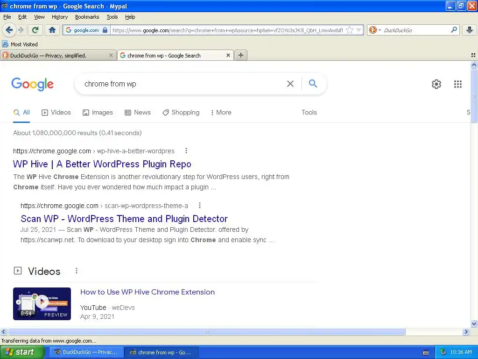The width and height of the screenshot is (478, 359).
Task: Open the View menu
Action: tap(39, 17)
